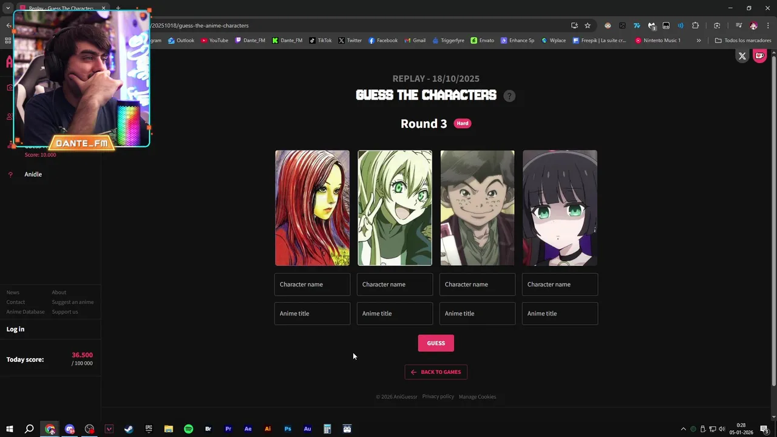This screenshot has height=437, width=777.
Task: Show hidden system tray icons
Action: 683,429
